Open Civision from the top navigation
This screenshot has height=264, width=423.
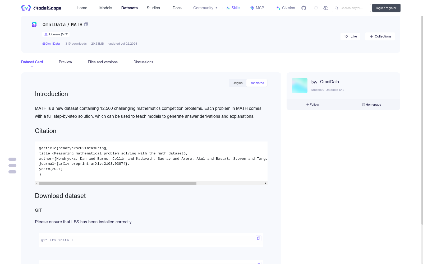[x=286, y=8]
